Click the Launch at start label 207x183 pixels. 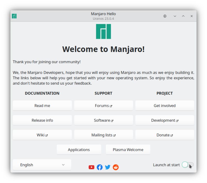pos(166,165)
